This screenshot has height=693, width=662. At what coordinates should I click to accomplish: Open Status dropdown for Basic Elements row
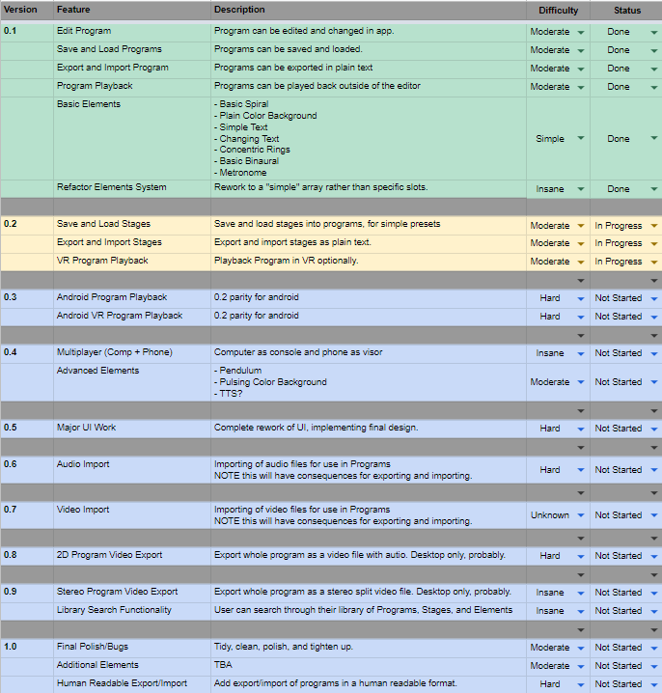coord(654,138)
